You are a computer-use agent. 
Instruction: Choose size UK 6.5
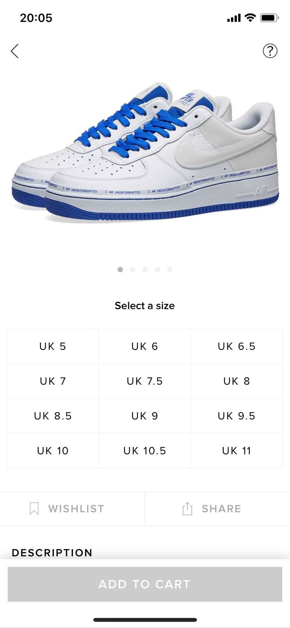237,346
